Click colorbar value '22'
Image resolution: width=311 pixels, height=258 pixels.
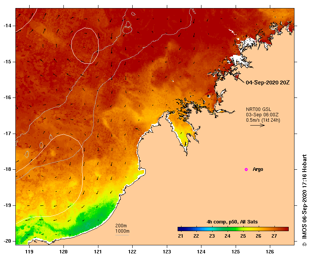tap(196, 236)
